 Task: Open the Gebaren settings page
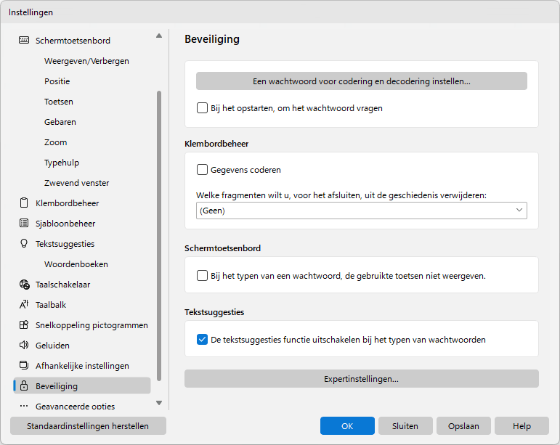click(x=60, y=122)
